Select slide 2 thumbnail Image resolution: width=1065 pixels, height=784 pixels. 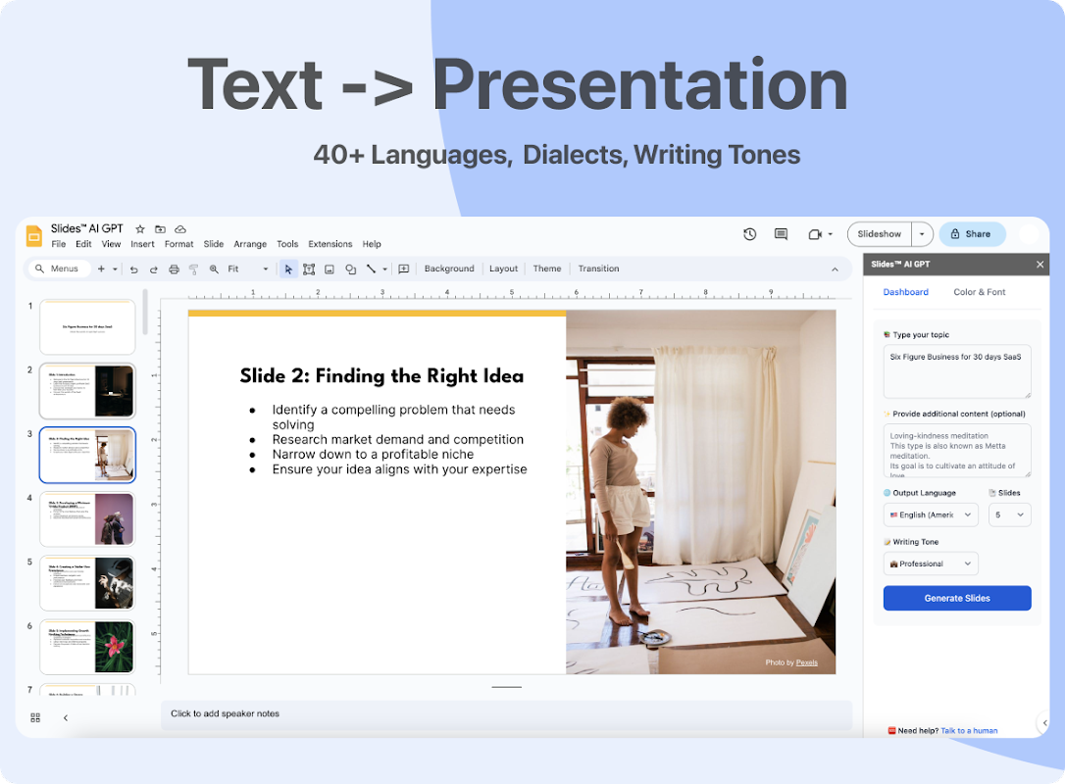point(87,391)
